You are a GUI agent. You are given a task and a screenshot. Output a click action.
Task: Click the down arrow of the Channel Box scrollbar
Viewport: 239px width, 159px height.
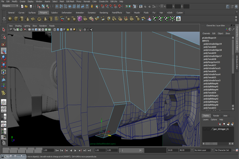[x=233, y=109]
